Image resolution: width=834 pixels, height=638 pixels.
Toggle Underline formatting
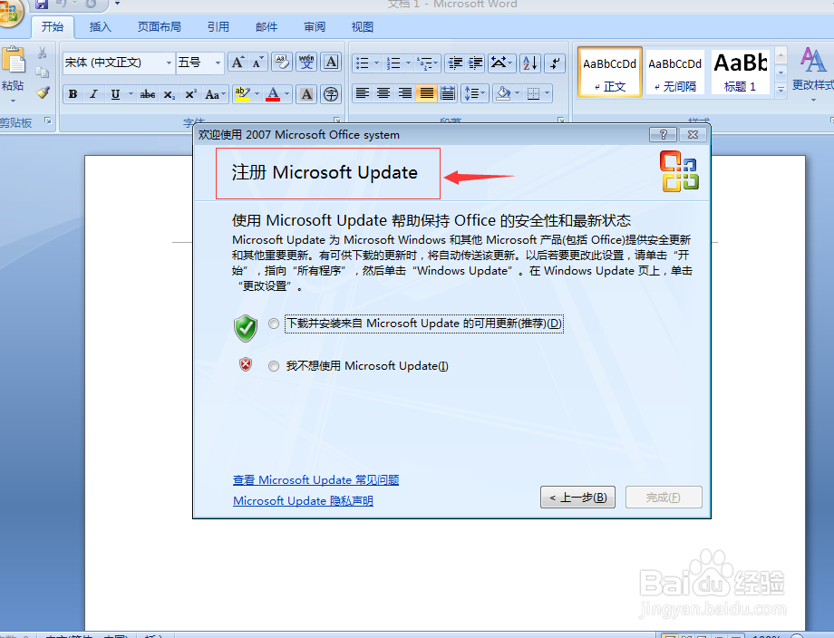click(x=115, y=94)
